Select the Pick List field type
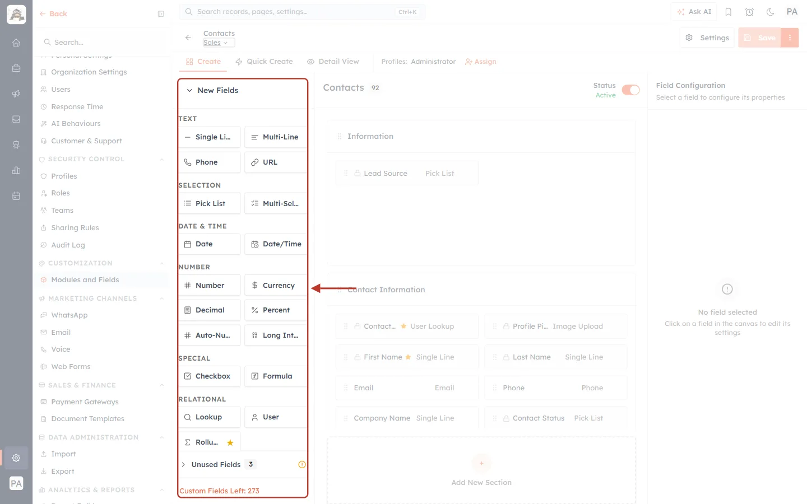 [x=209, y=203]
